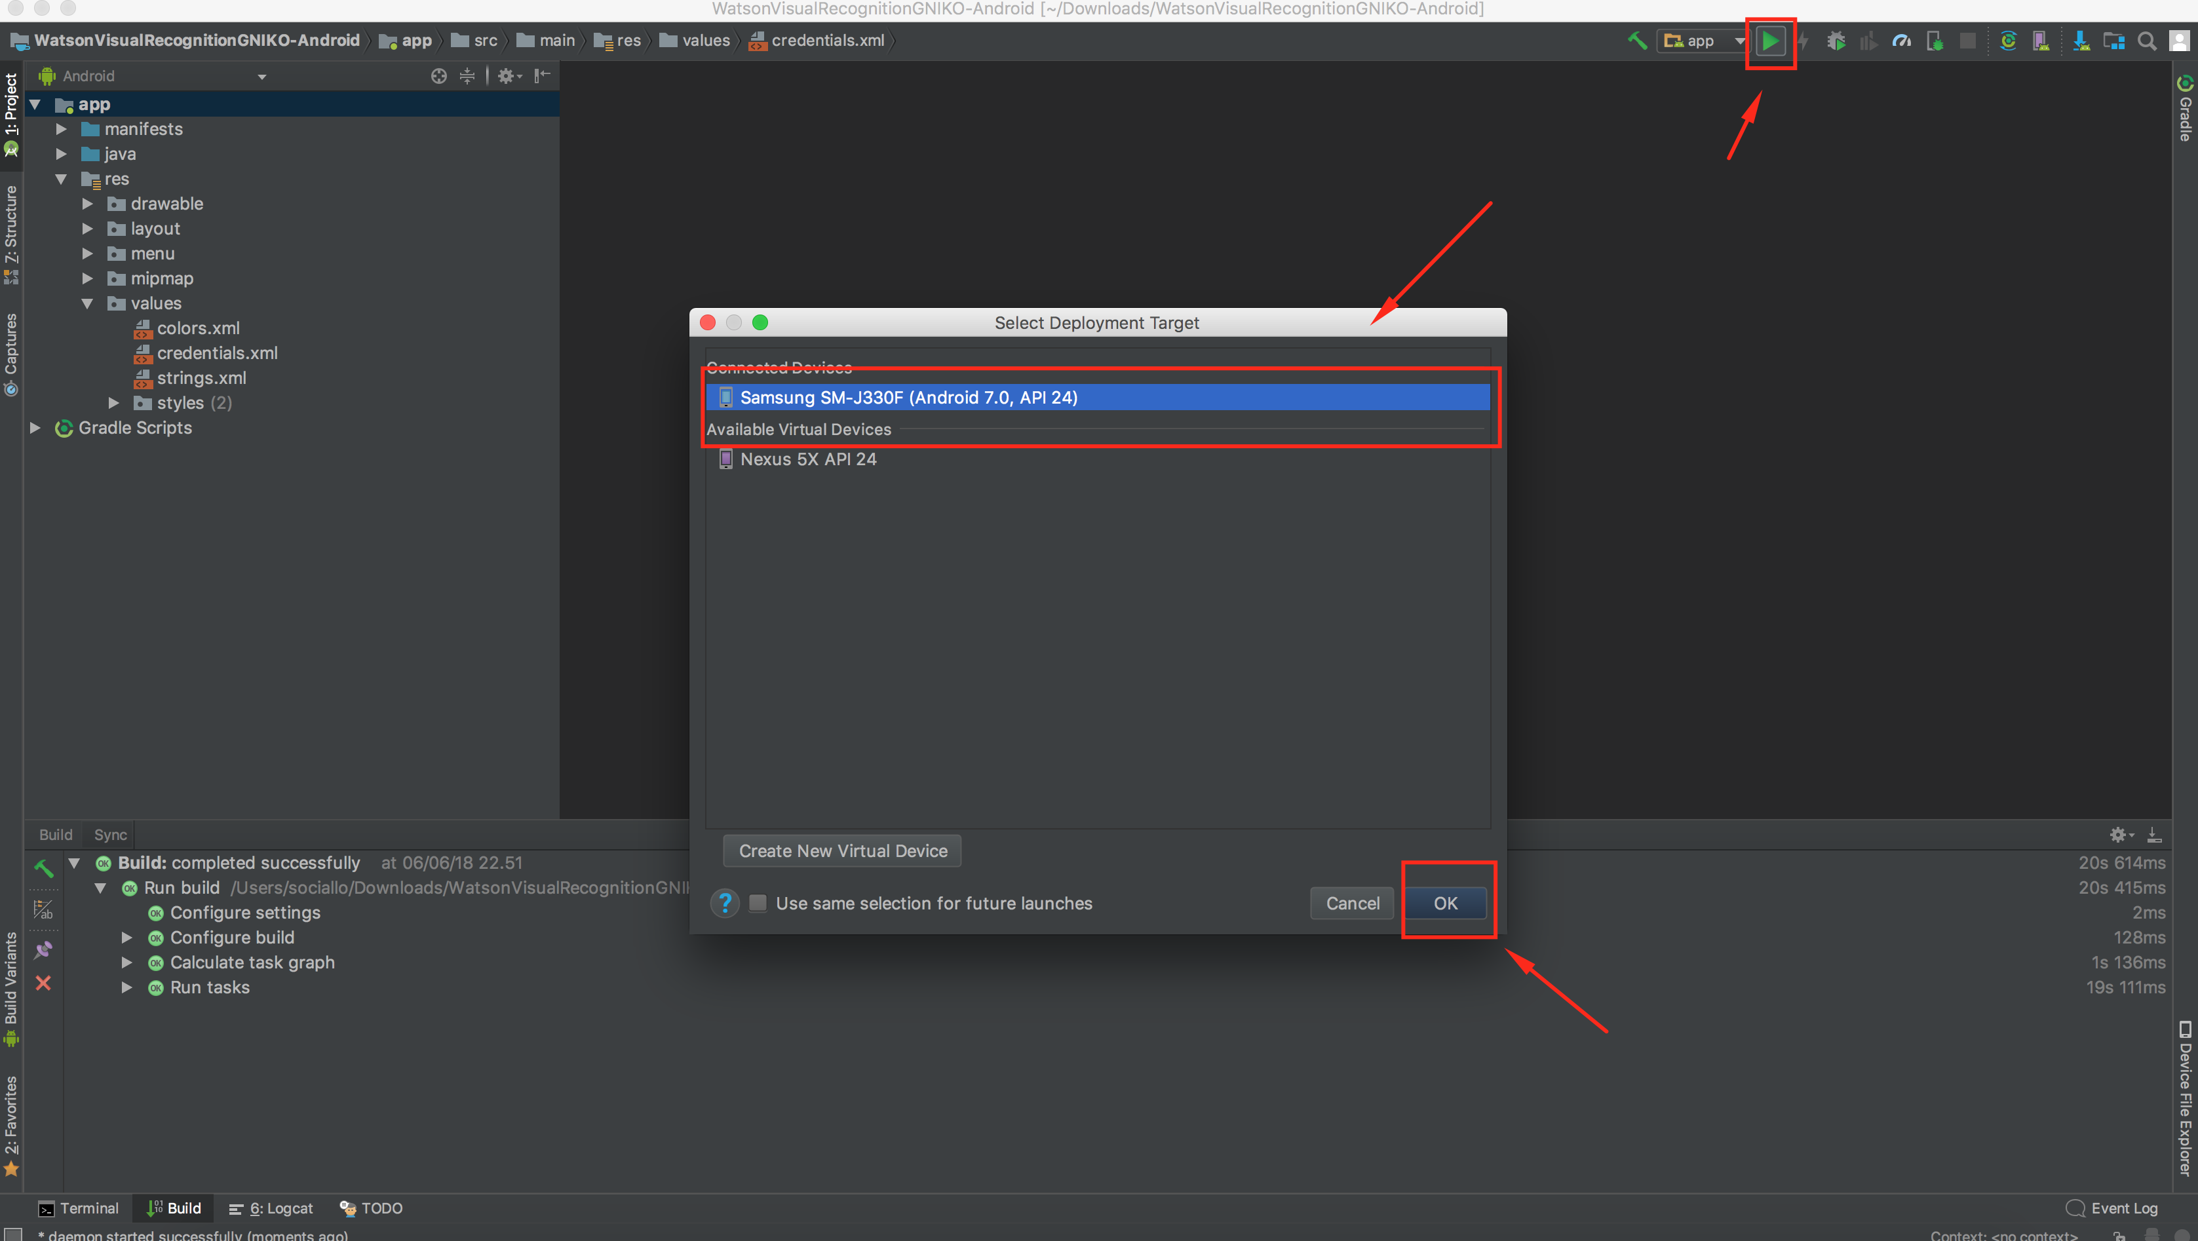Select colors.xml in project tree

[x=198, y=328]
